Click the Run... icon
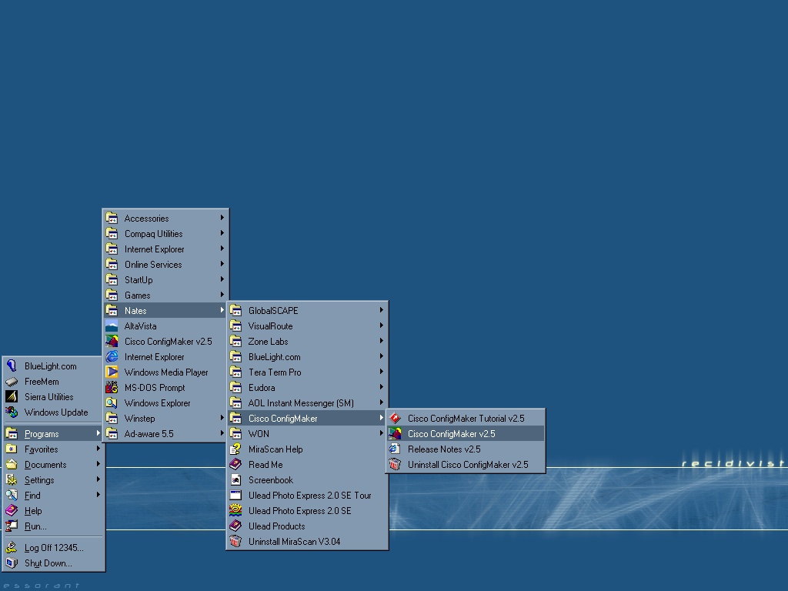Viewport: 788px width, 591px height. click(12, 526)
